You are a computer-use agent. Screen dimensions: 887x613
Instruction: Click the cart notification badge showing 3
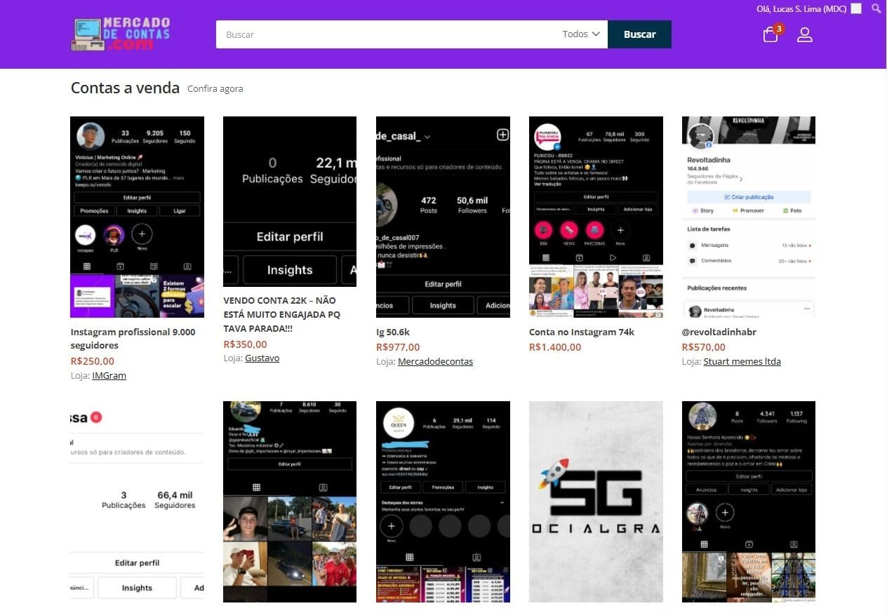[x=777, y=29]
